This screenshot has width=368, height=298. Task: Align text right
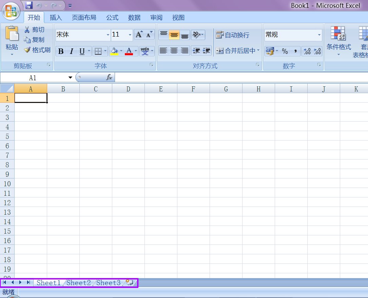(185, 50)
